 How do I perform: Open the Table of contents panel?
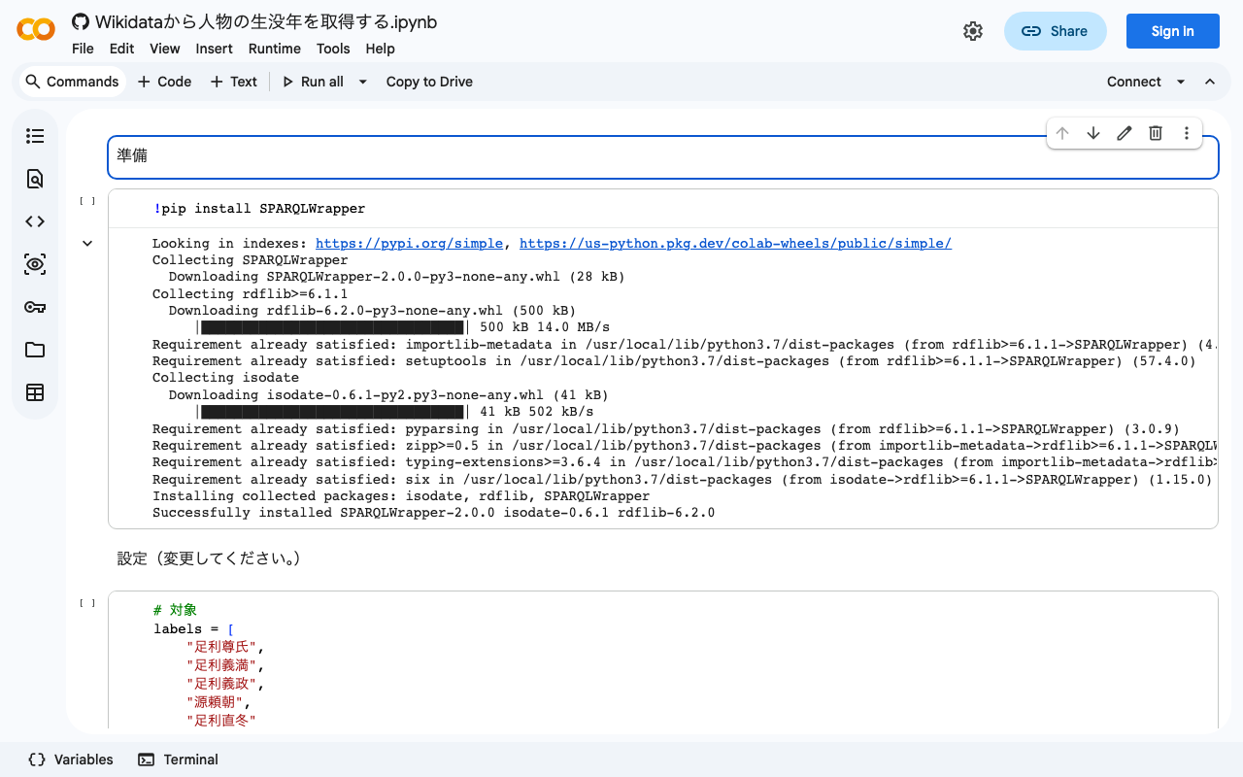coord(35,136)
